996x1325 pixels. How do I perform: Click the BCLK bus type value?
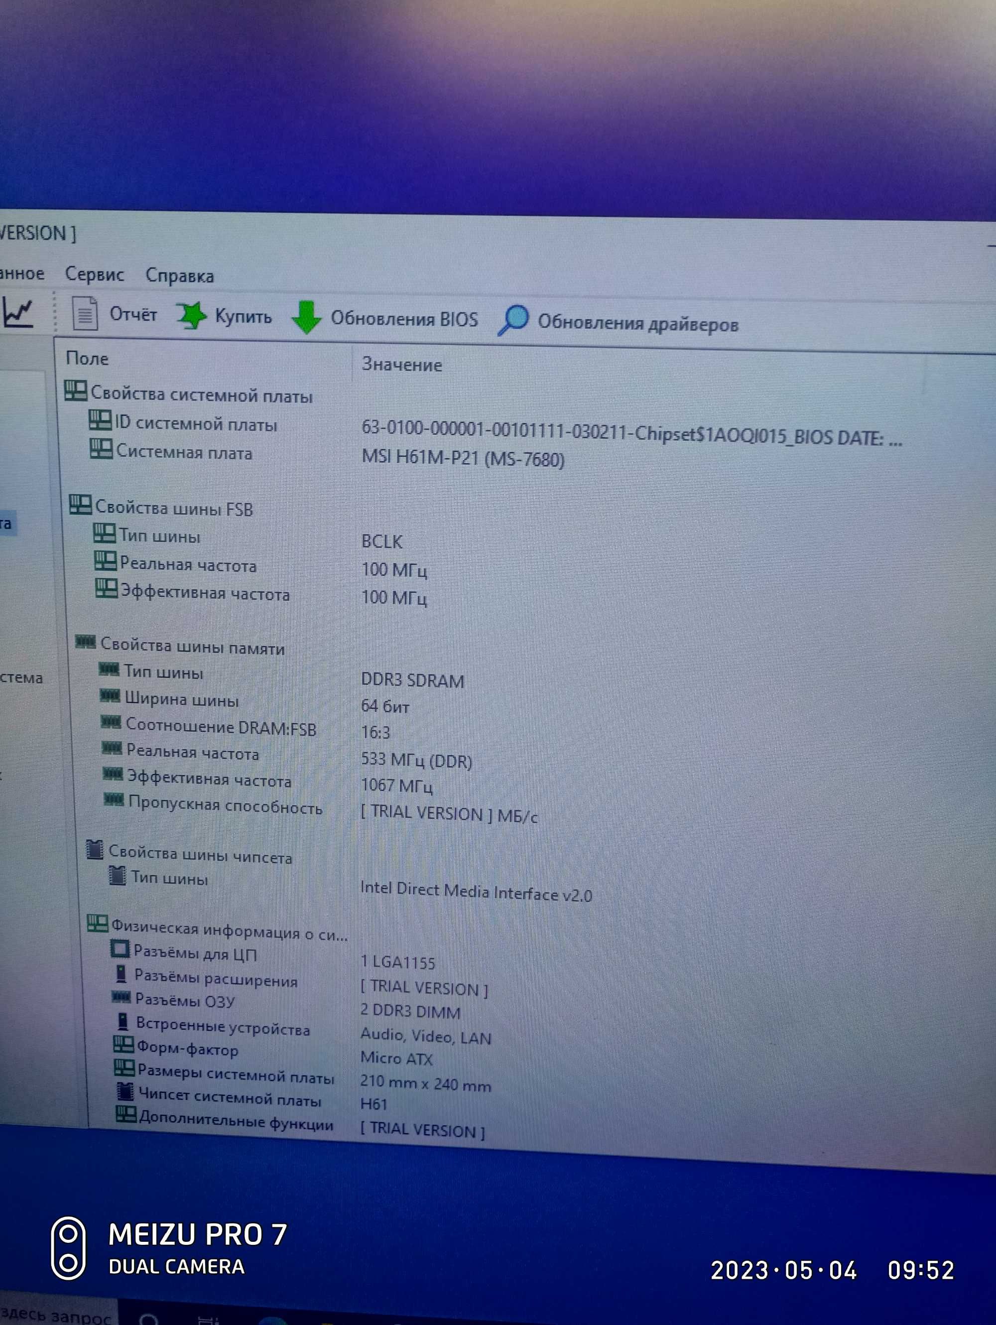[381, 541]
